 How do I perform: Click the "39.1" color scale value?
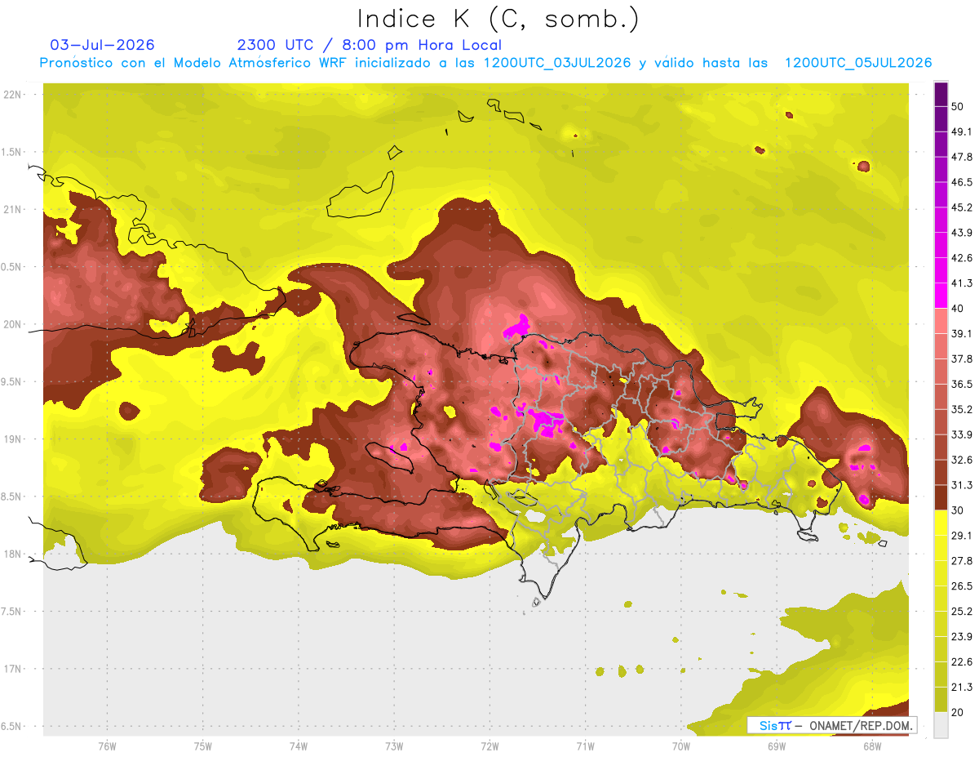pyautogui.click(x=962, y=333)
